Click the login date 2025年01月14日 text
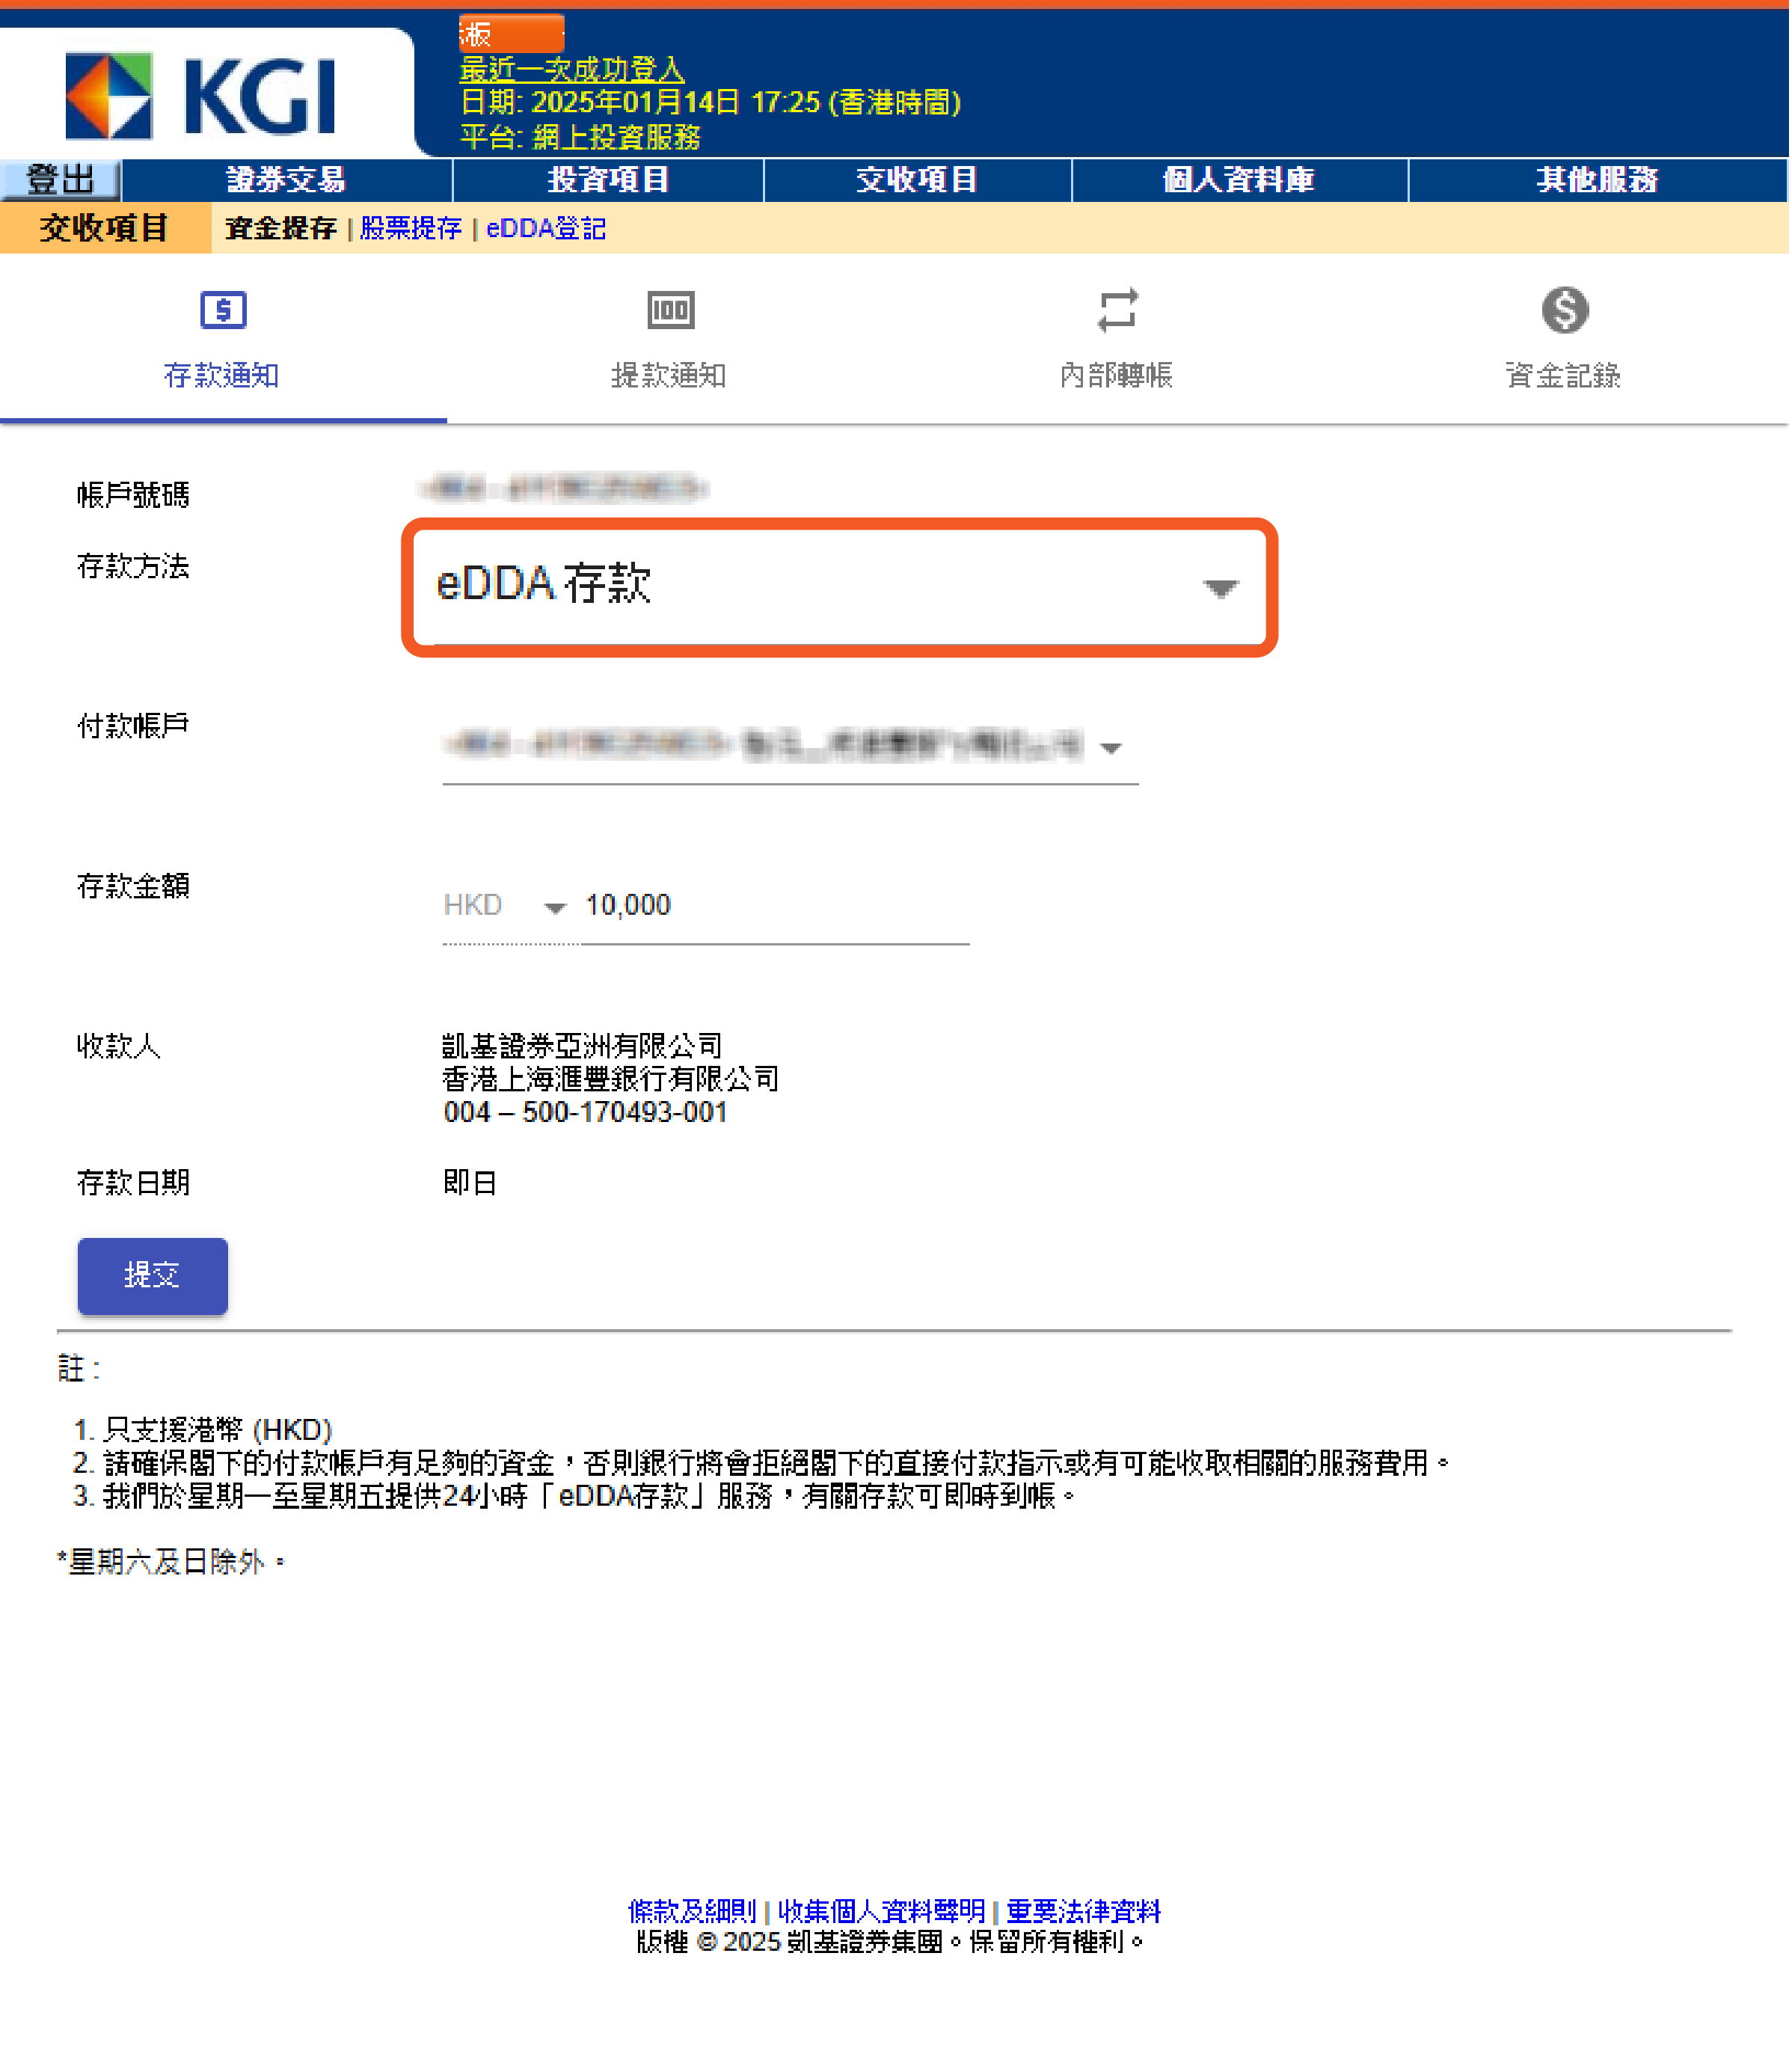 pyautogui.click(x=636, y=102)
